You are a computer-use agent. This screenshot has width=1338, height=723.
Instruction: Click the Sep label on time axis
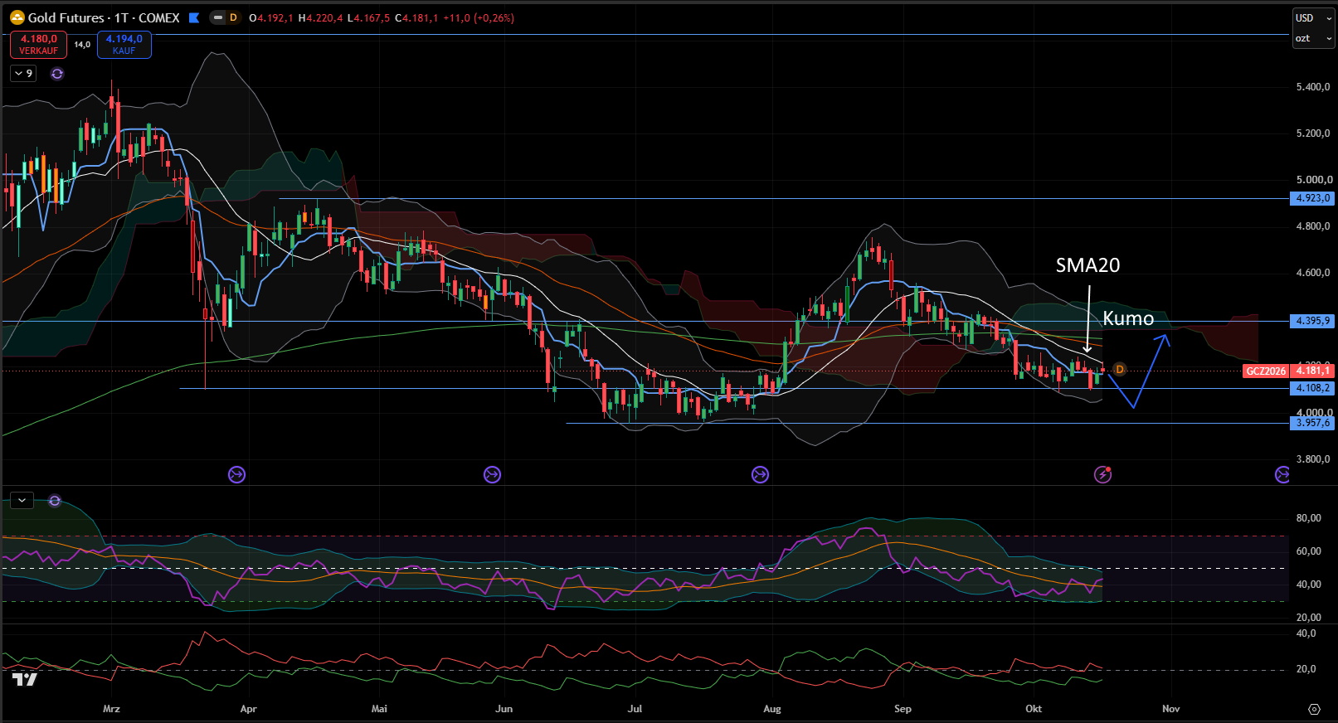click(x=903, y=709)
